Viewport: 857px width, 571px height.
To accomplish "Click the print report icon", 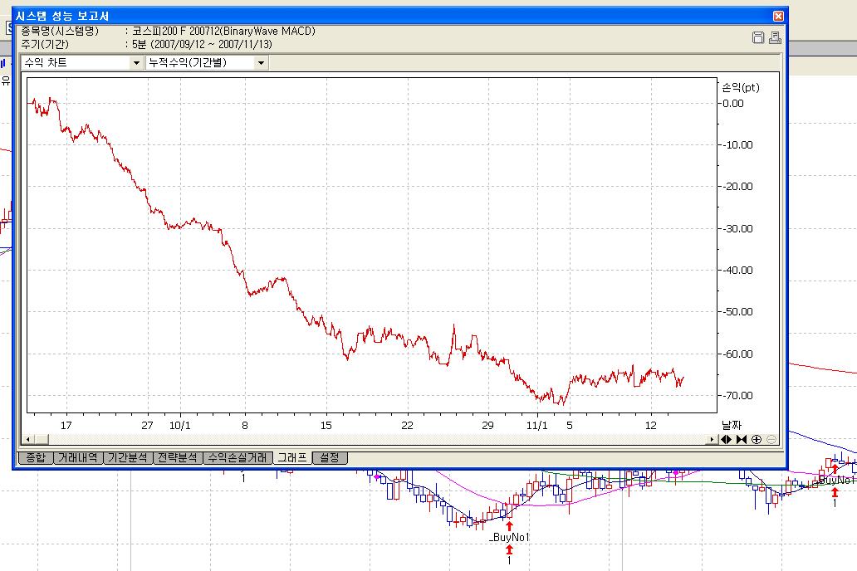I will tap(774, 37).
